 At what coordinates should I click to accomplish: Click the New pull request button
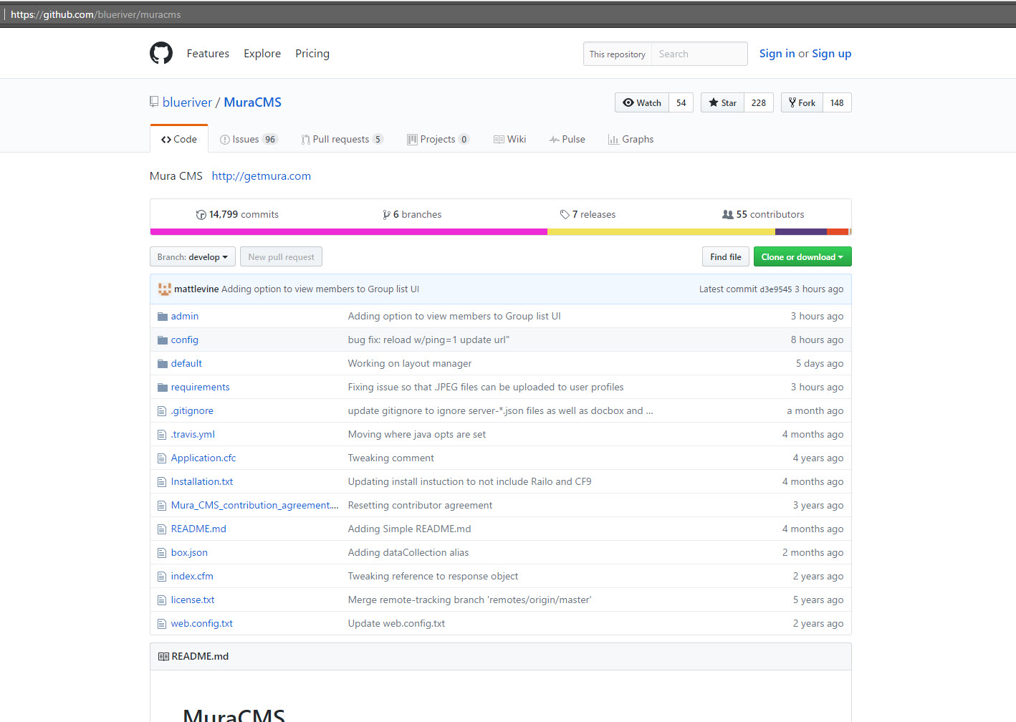tap(281, 256)
